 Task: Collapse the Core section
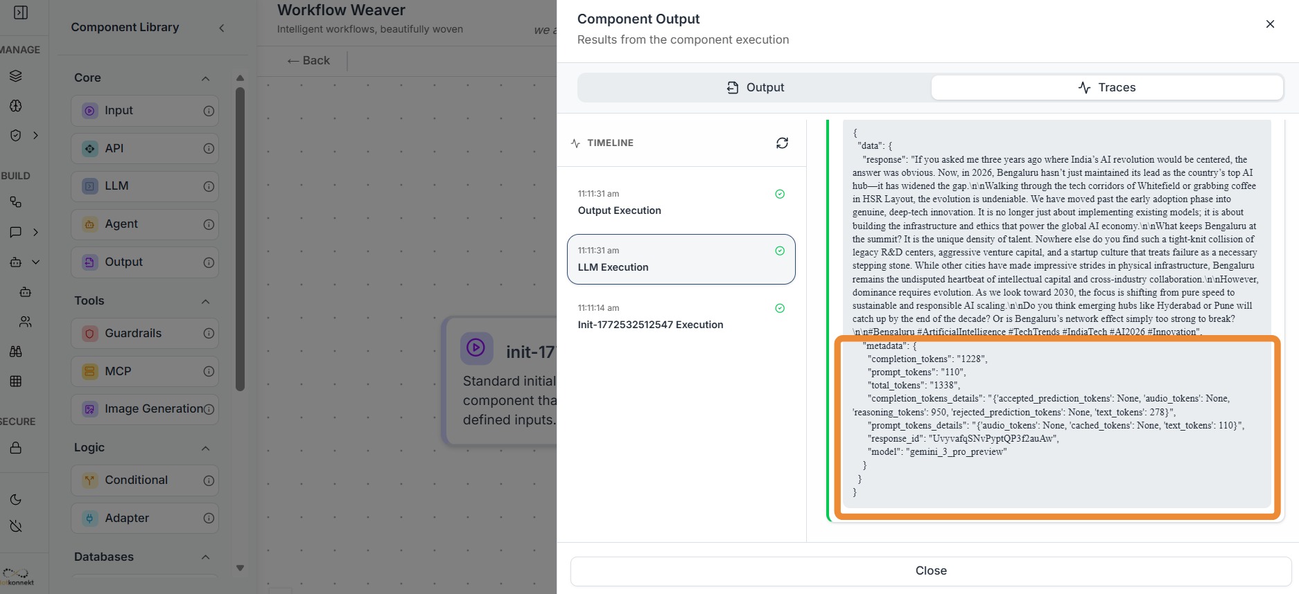point(205,78)
